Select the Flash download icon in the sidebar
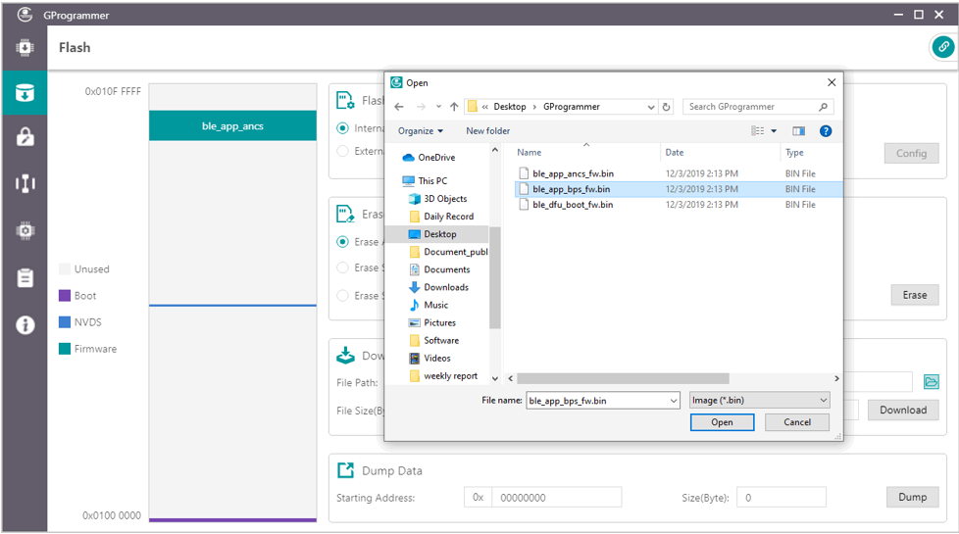 pos(25,93)
